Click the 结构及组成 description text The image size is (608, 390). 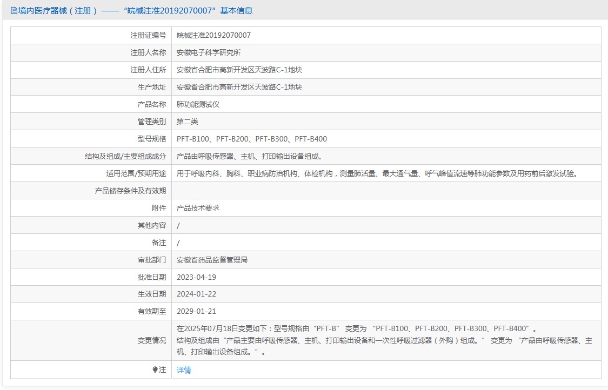point(250,156)
